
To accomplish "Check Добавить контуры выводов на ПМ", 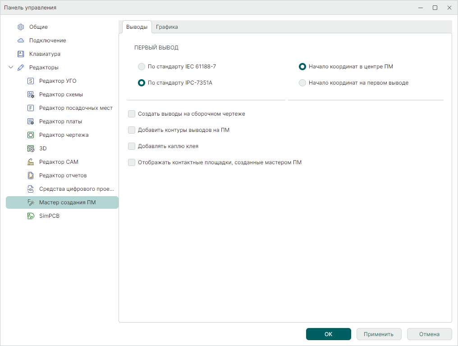I will pyautogui.click(x=132, y=130).
